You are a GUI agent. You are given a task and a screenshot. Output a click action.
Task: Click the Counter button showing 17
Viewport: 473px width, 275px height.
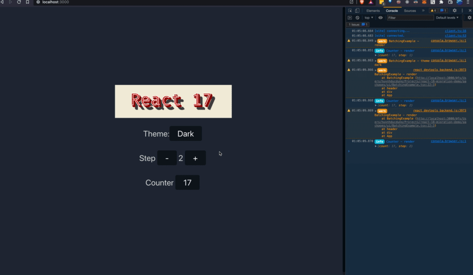(x=187, y=182)
